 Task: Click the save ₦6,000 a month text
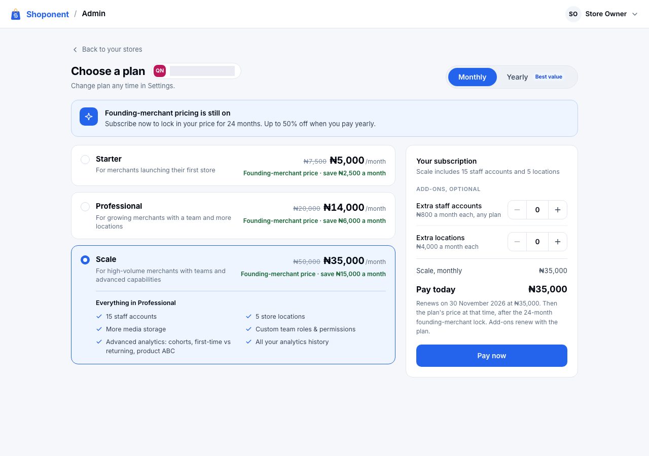tap(354, 221)
